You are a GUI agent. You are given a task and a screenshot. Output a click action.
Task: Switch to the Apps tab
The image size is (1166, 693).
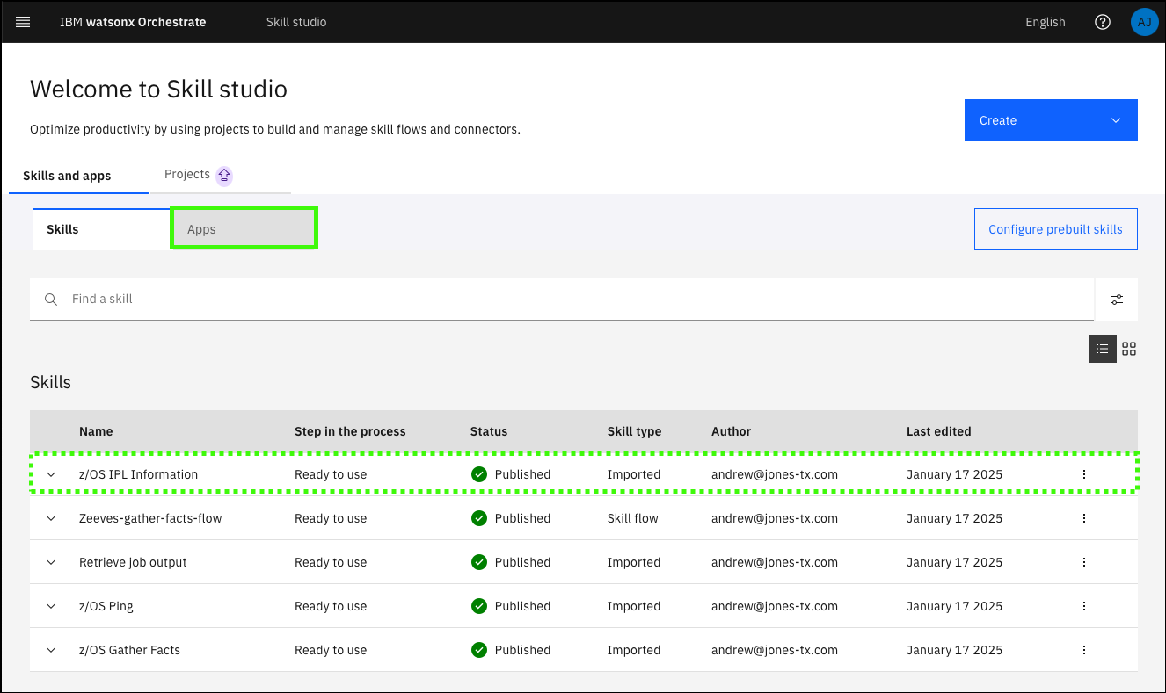coord(243,229)
